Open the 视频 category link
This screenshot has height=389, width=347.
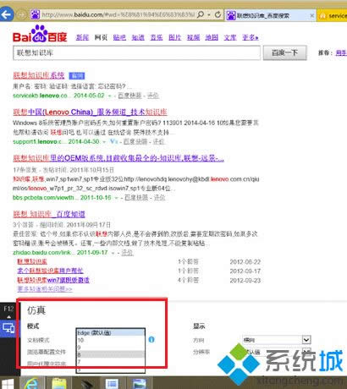pos(193,37)
